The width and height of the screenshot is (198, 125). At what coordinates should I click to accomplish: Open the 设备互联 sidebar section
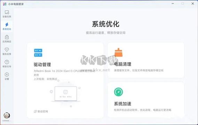[7, 14]
